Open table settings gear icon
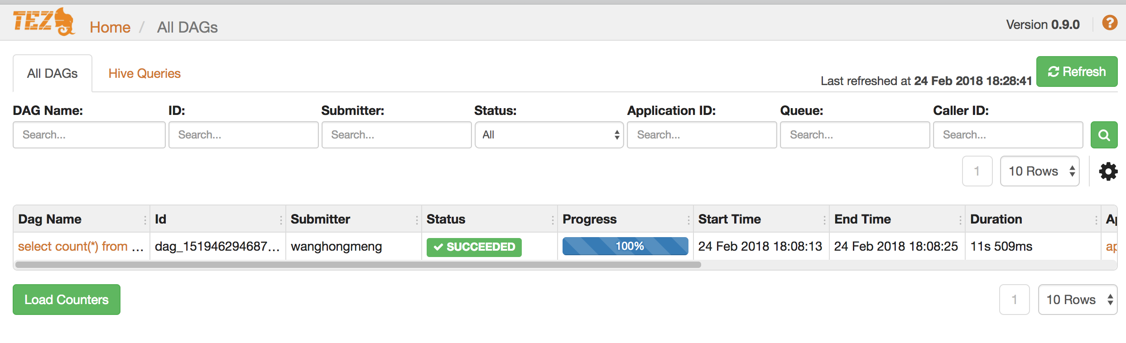Screen dimensions: 1126x343 [1108, 171]
